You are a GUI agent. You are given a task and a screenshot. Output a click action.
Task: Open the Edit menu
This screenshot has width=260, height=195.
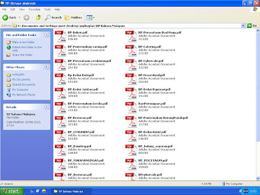pos(13,10)
